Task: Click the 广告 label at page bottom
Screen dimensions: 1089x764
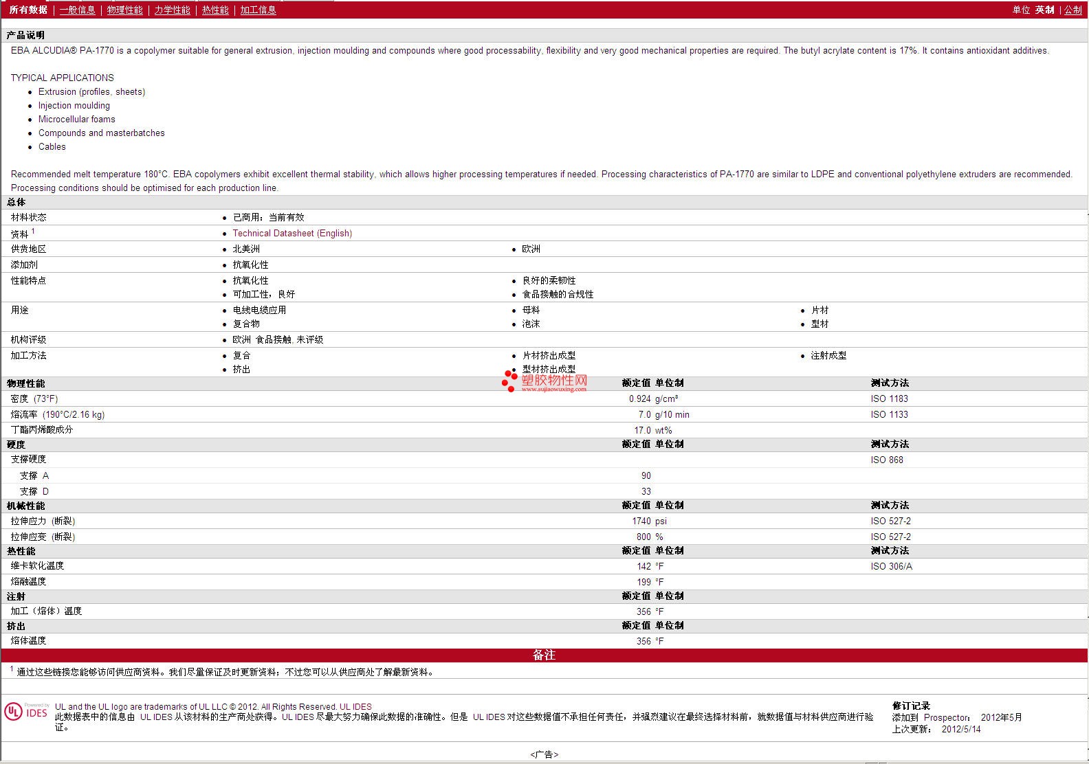Action: pos(544,754)
